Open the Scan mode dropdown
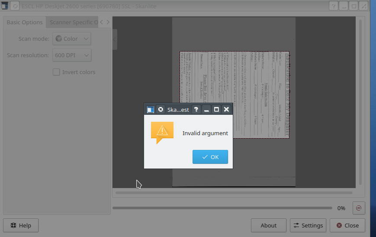This screenshot has width=376, height=237. 72,39
